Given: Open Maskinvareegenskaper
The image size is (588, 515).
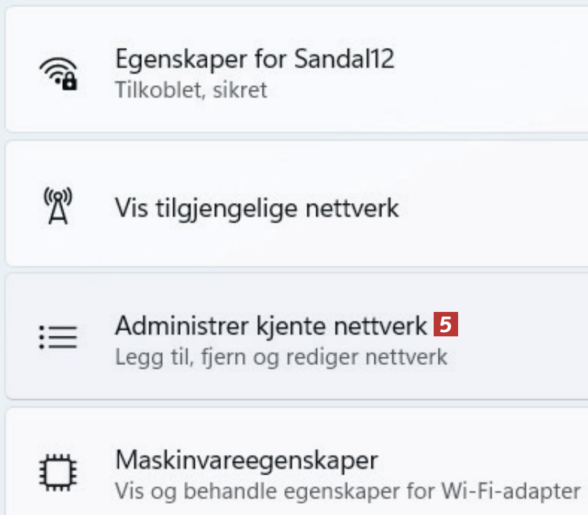Looking at the screenshot, I should click(x=247, y=460).
